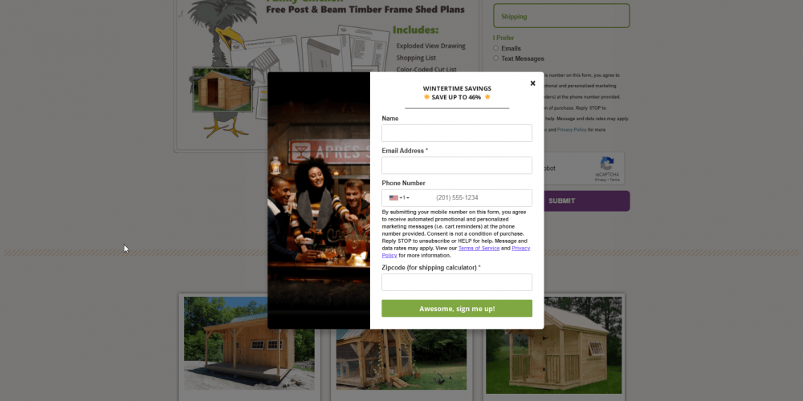Open the Terms of Service link
Screen dimensions: 803x401
click(479, 248)
